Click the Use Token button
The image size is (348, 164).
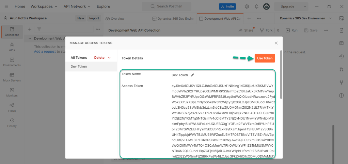(x=265, y=58)
